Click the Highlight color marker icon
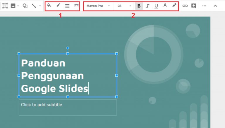 [x=174, y=6]
